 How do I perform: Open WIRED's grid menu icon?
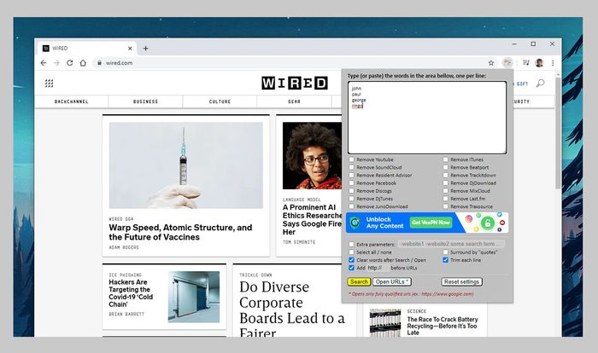point(49,84)
